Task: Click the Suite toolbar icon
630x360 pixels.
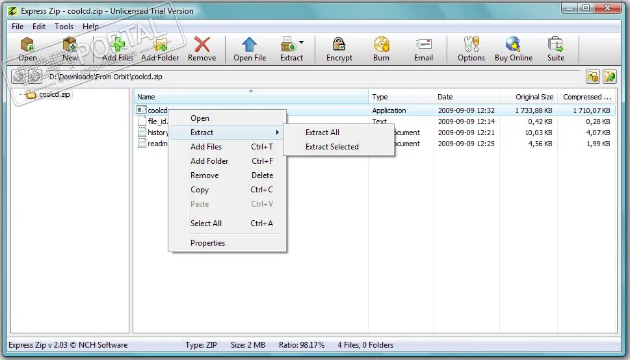Action: tap(556, 45)
